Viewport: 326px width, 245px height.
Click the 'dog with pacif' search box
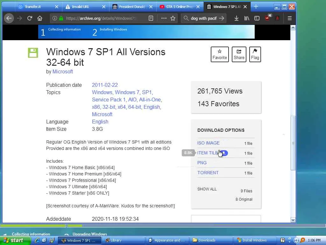point(203,18)
